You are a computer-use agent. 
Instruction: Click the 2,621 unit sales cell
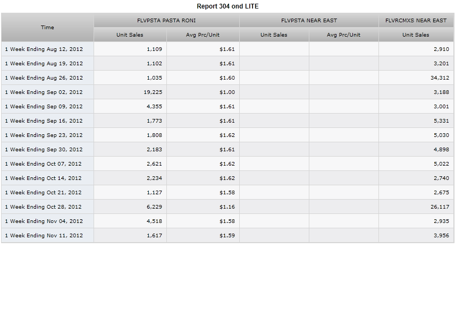[130, 164]
